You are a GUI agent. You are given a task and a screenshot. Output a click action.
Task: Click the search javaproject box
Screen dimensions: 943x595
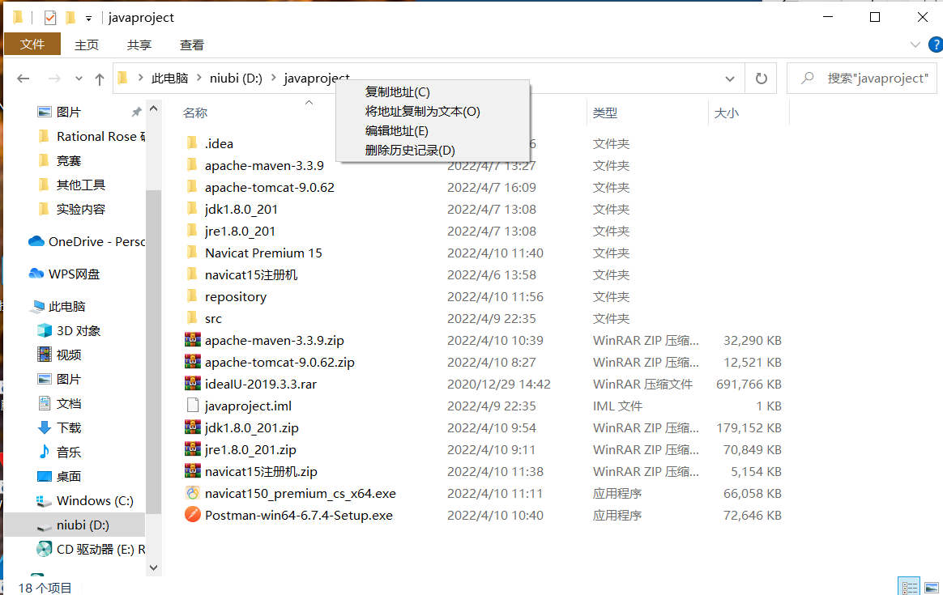862,79
